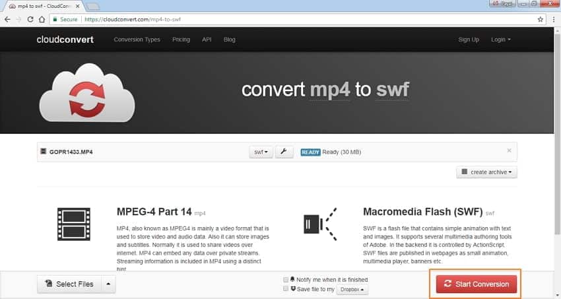This screenshot has height=299, width=561.
Task: Click the READY status badge
Action: click(311, 152)
